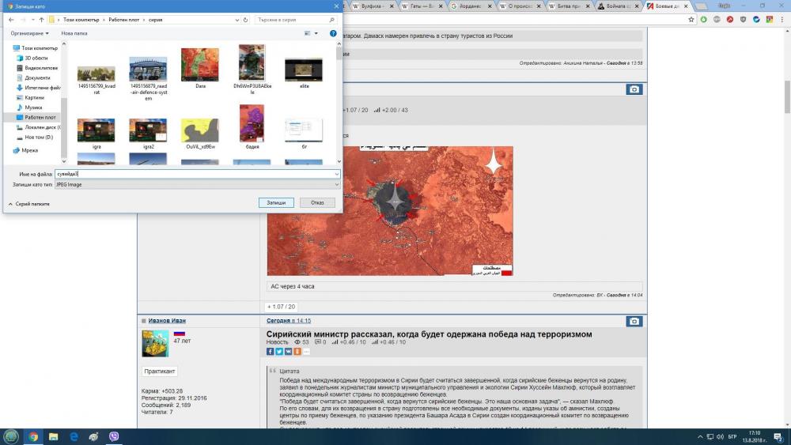Open Viber from the taskbar
Image resolution: width=791 pixels, height=445 pixels.
114,436
